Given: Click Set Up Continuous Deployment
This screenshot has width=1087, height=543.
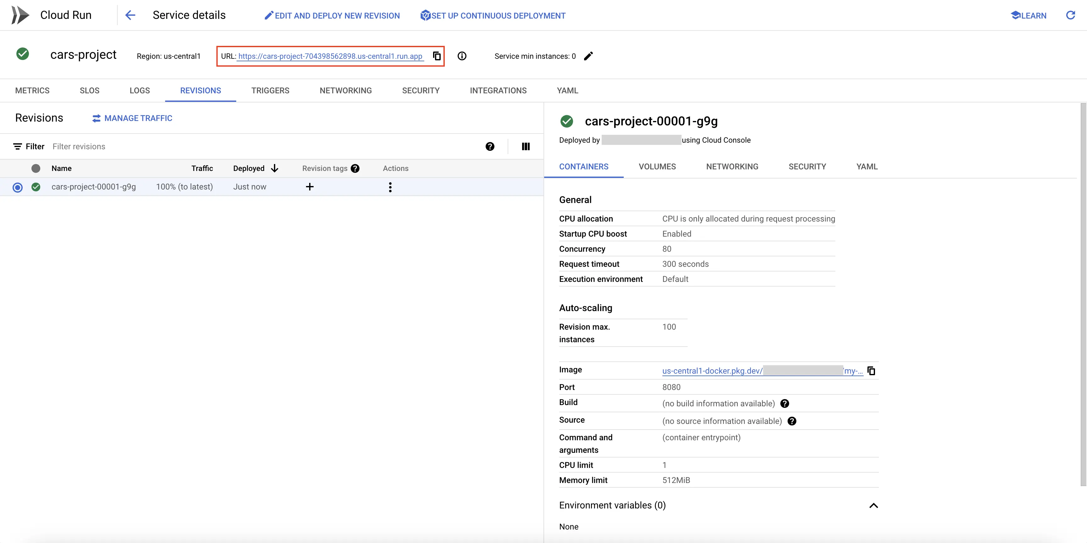Looking at the screenshot, I should pos(493,16).
